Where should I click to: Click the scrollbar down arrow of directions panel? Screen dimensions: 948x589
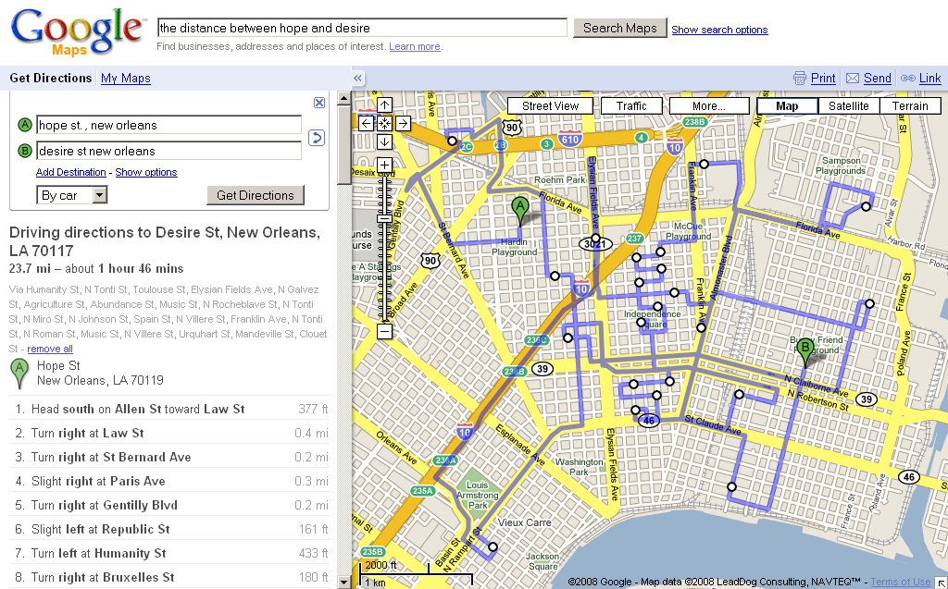344,583
